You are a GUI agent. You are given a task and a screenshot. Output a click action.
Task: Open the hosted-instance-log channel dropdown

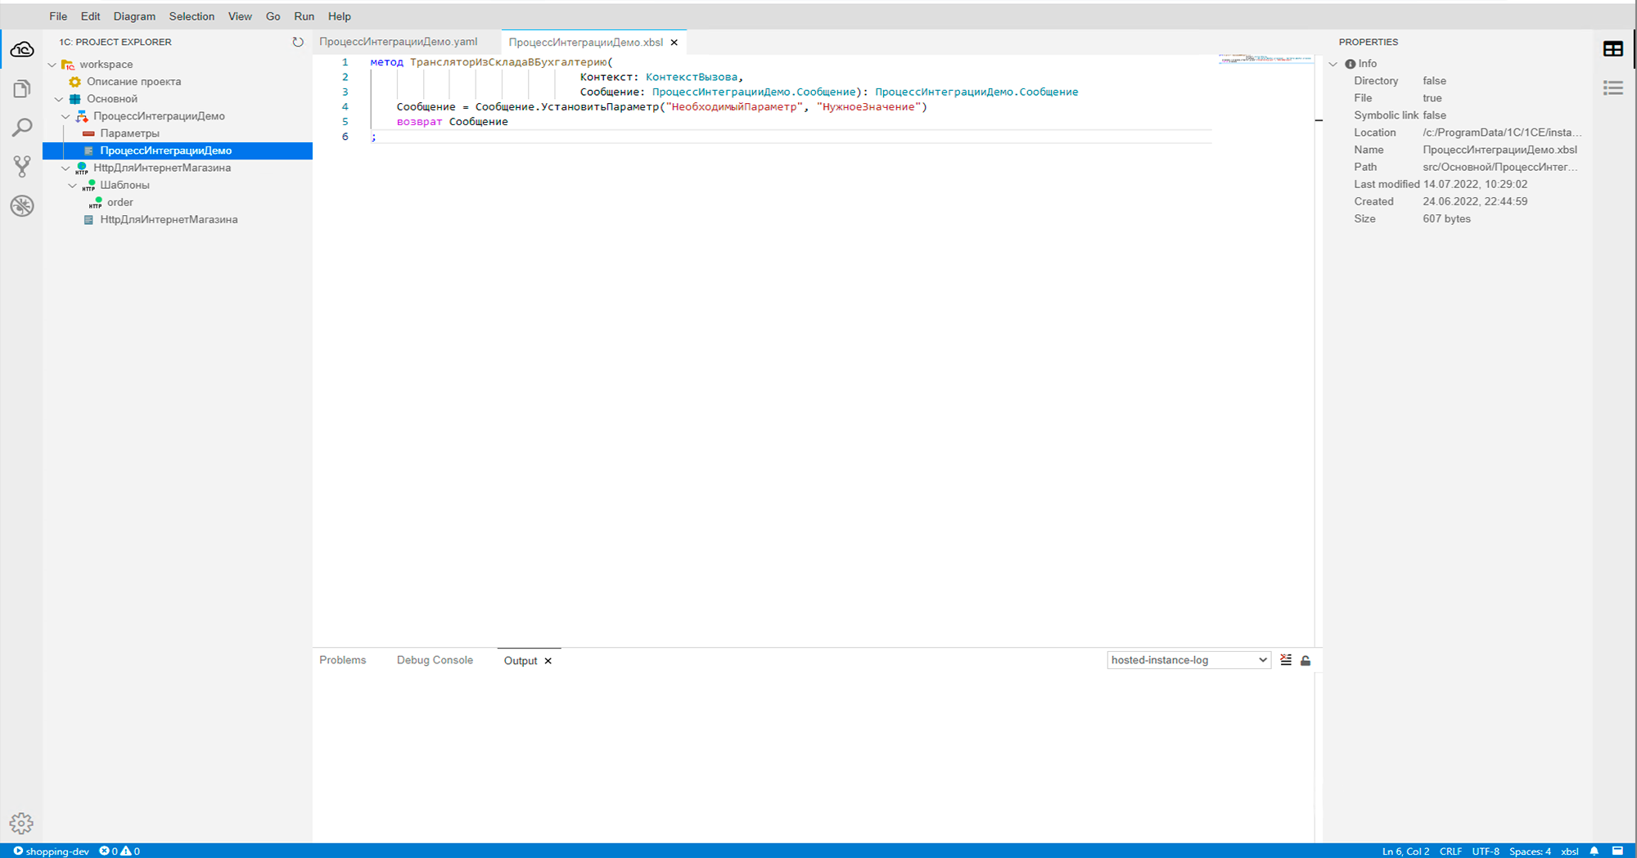(x=1188, y=660)
